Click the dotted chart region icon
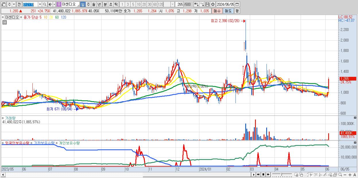The height and width of the screenshot is (178, 358). pyautogui.click(x=306, y=175)
